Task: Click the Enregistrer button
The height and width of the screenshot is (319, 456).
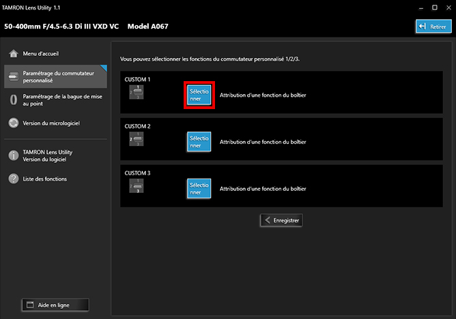Action: (x=281, y=220)
